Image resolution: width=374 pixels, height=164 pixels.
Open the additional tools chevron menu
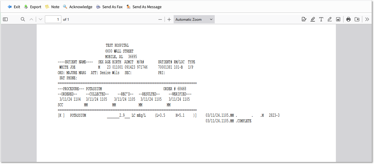click(x=367, y=19)
